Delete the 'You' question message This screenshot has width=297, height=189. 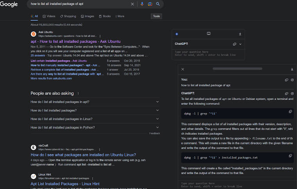pyautogui.click(x=292, y=80)
